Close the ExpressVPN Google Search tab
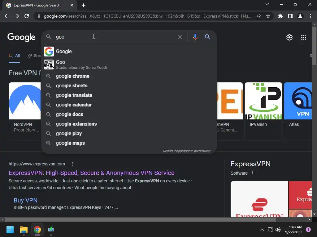Screen dimensions: 317x237 72,5
